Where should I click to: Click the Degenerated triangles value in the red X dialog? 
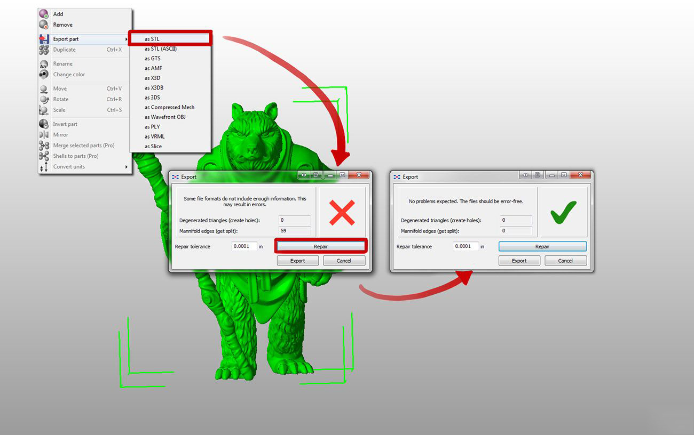click(295, 220)
